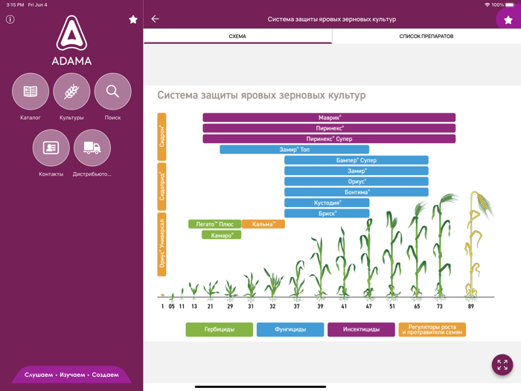521x391 pixels.
Task: Switch to the СПИСОК ПРЕПАРАТОВ tab
Action: point(426,36)
